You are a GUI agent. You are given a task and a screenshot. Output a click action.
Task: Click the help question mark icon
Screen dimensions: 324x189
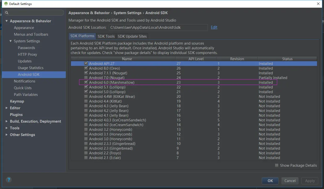tap(9, 180)
